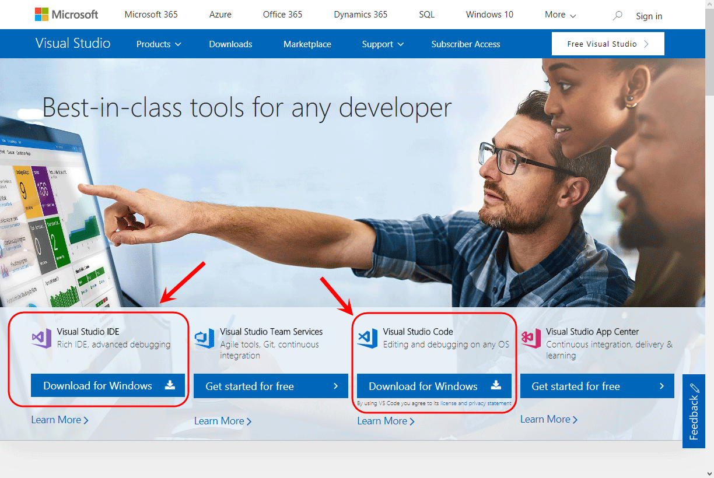Open Microsoft 365 in the top navigation
The image size is (714, 478).
coord(151,15)
